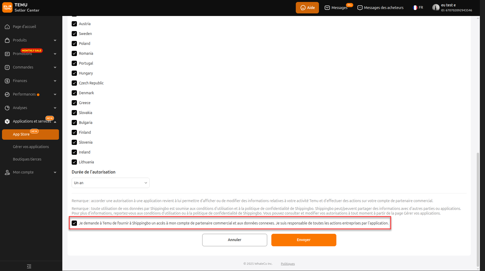Click the Produits bag icon
Image resolution: width=485 pixels, height=271 pixels.
[7, 40]
